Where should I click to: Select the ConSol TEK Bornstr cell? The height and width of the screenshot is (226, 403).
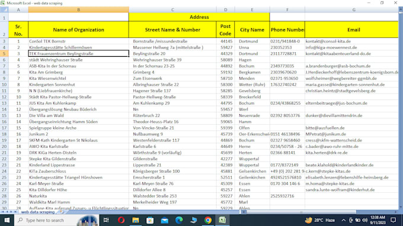78,41
